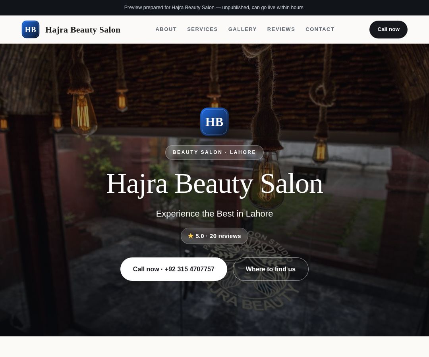Click the gold star rating icon
Image resolution: width=429 pixels, height=357 pixels.
click(x=191, y=236)
